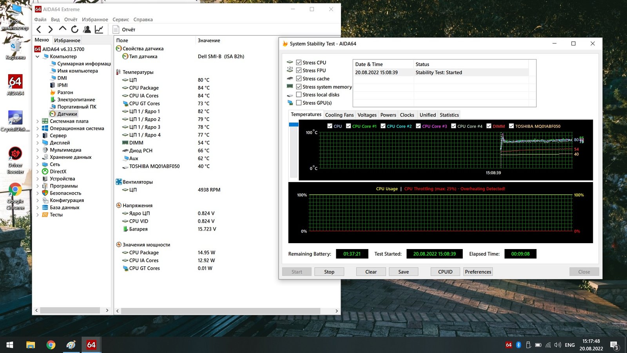Click the Save button
This screenshot has height=353, width=627.
click(x=404, y=272)
